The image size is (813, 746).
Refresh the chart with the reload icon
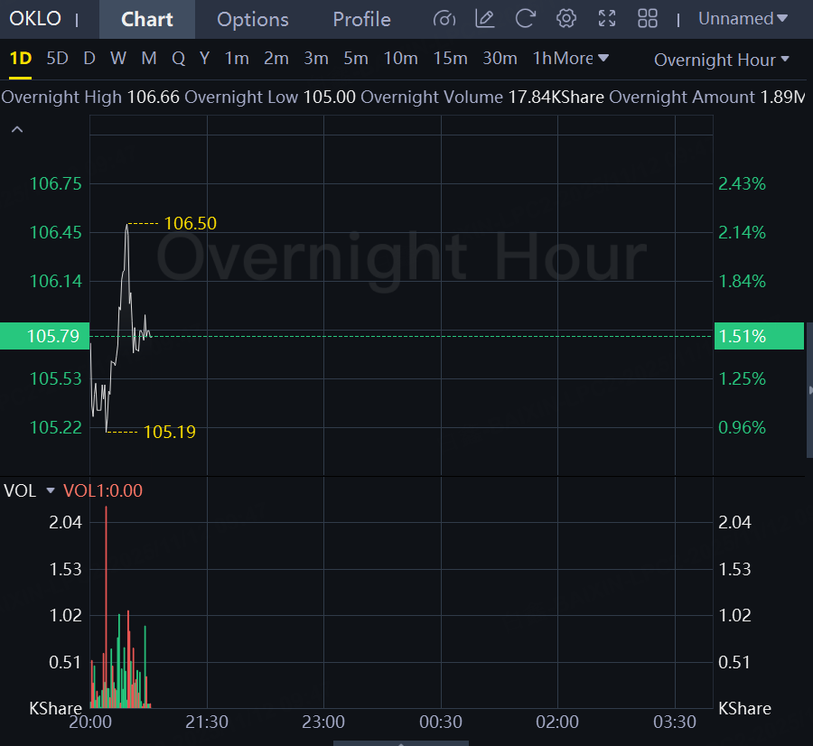(x=525, y=19)
